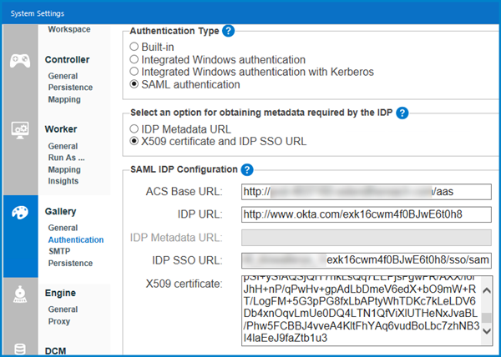501x357 pixels.
Task: Click the Engine heading
Action: pyautogui.click(x=60, y=294)
